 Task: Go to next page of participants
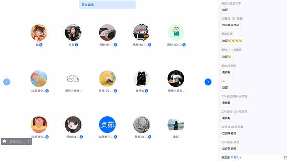click(208, 82)
